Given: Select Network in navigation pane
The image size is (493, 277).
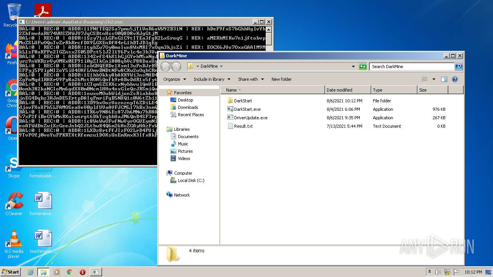Looking at the screenshot, I should pyautogui.click(x=182, y=195).
